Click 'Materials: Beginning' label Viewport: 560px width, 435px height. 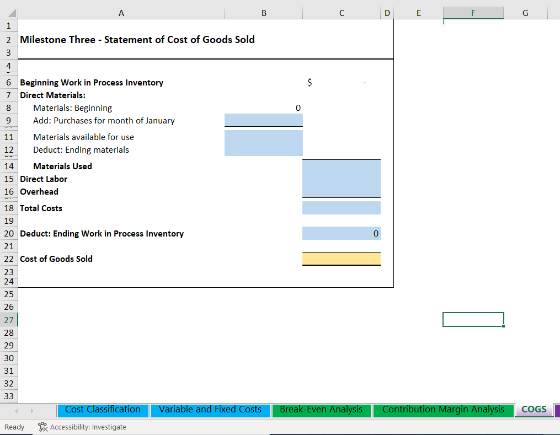72,108
